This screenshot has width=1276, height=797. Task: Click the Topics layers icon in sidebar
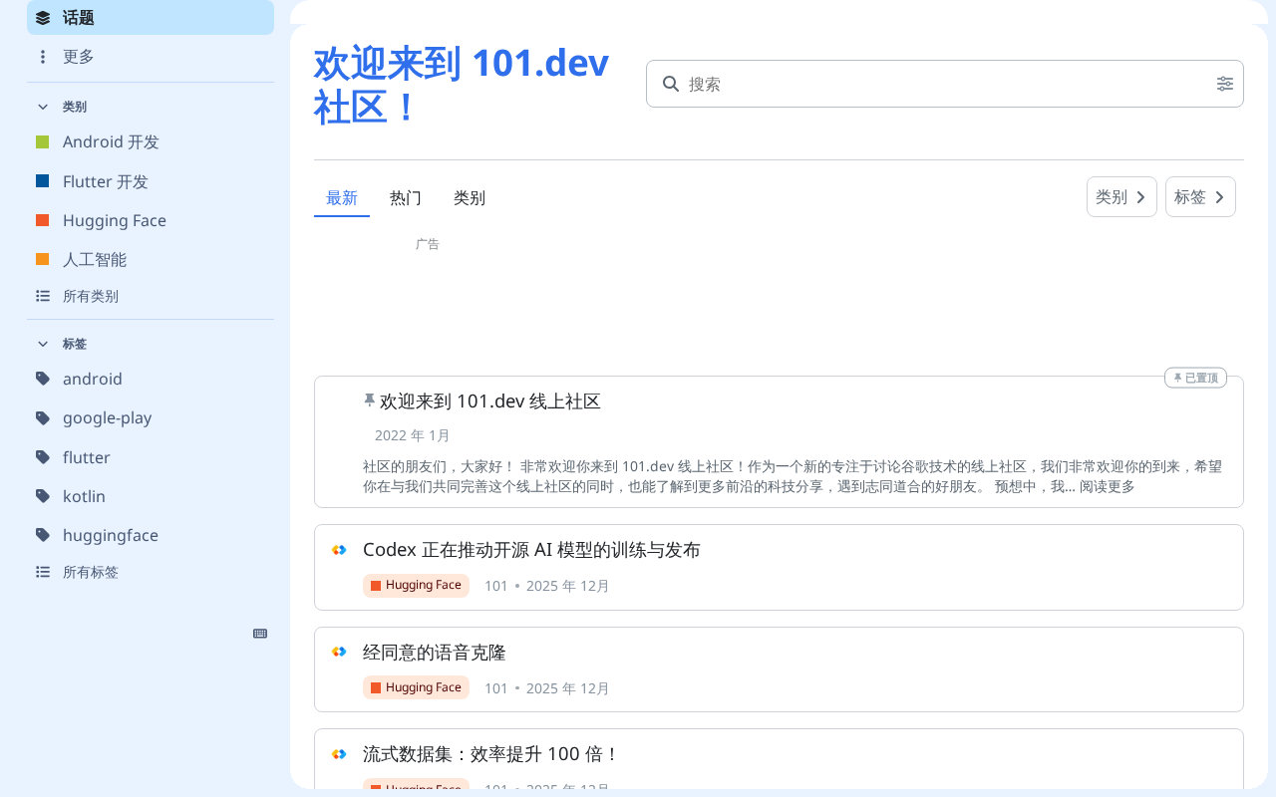click(43, 17)
